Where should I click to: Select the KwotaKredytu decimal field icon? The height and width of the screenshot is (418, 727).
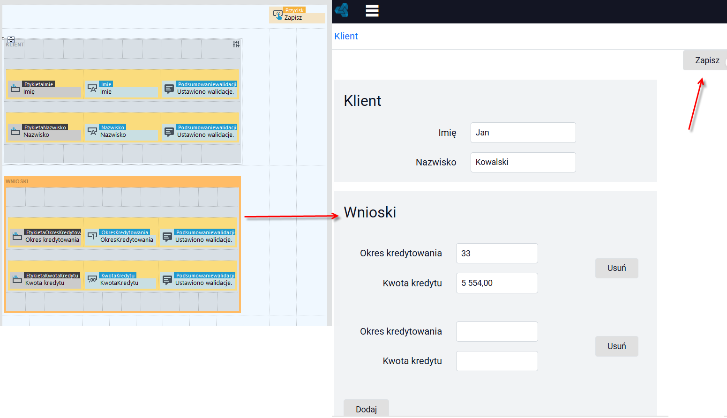click(x=92, y=279)
